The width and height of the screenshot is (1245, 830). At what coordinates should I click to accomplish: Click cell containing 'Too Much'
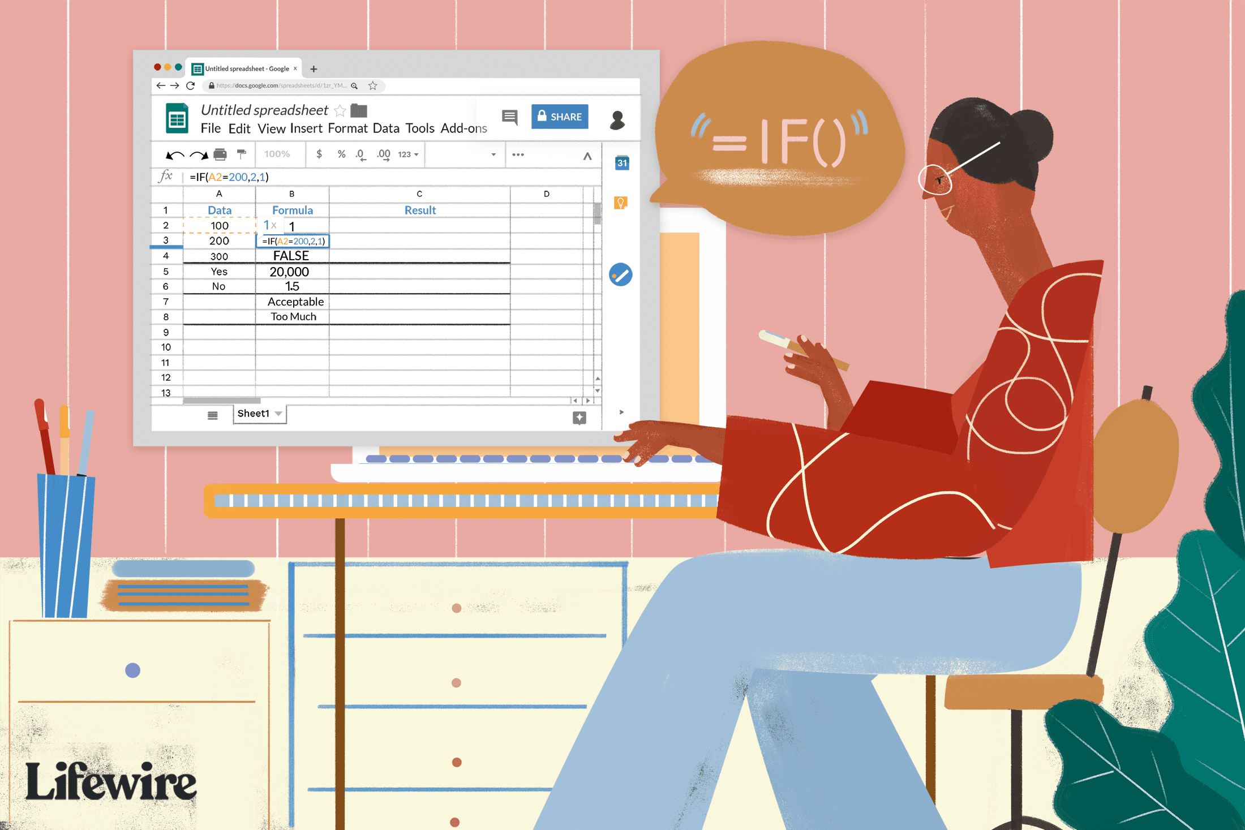coord(292,317)
